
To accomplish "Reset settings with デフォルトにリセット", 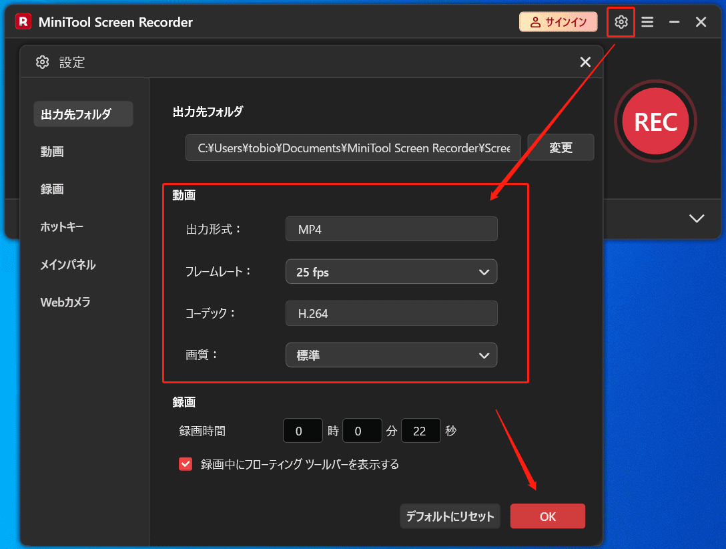I will point(450,516).
